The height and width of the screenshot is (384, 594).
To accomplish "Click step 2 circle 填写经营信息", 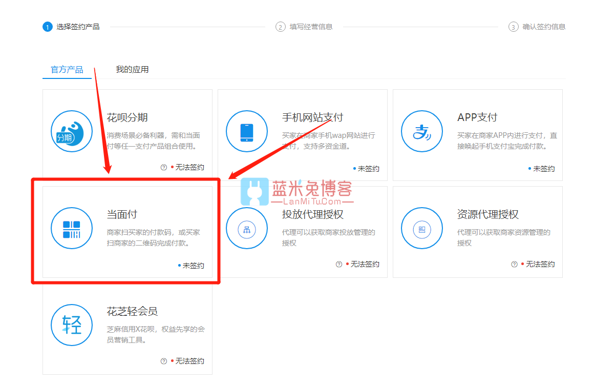I will point(280,27).
